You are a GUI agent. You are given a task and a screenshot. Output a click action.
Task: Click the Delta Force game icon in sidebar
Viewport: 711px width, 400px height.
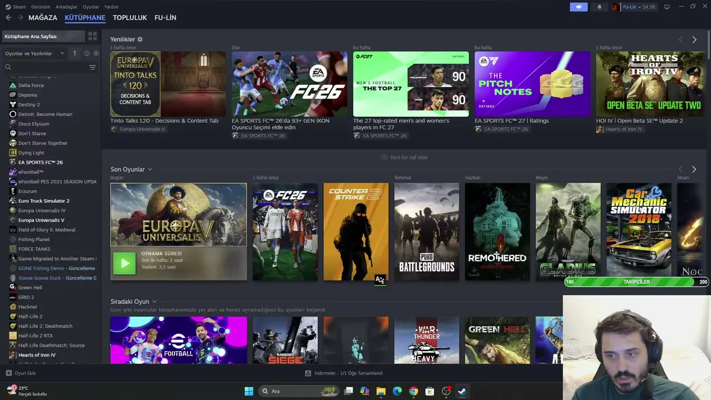pos(13,85)
